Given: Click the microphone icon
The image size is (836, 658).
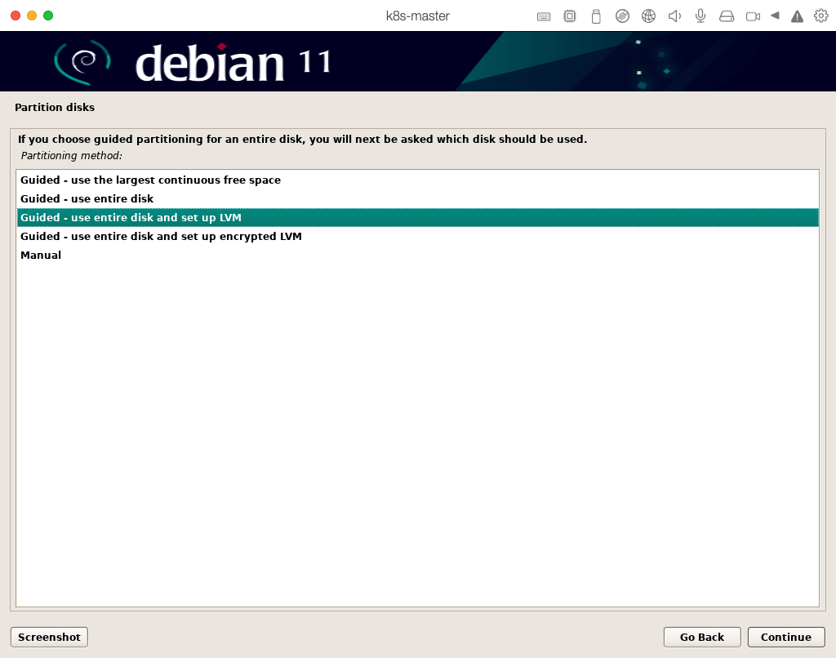Looking at the screenshot, I should point(700,16).
